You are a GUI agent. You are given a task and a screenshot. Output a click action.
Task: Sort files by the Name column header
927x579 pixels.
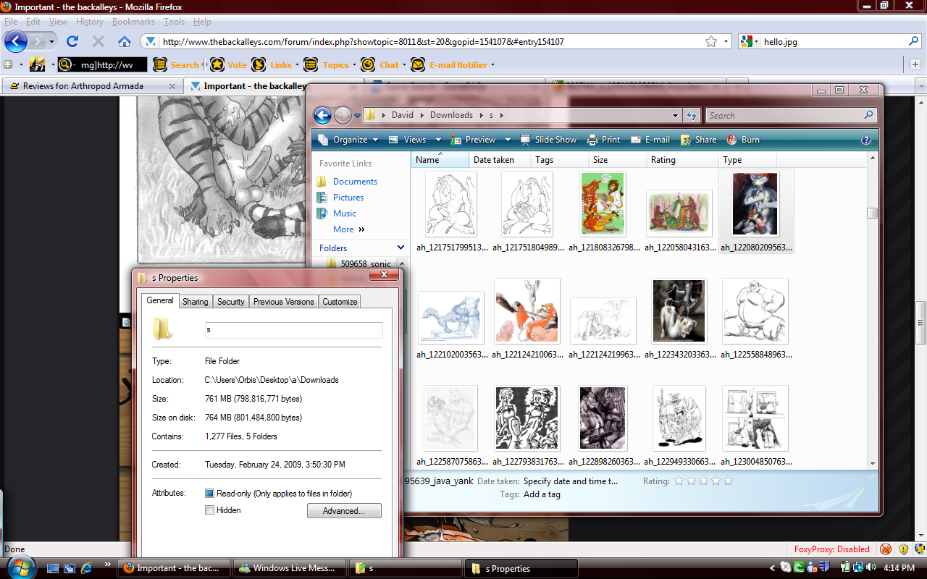(440, 160)
